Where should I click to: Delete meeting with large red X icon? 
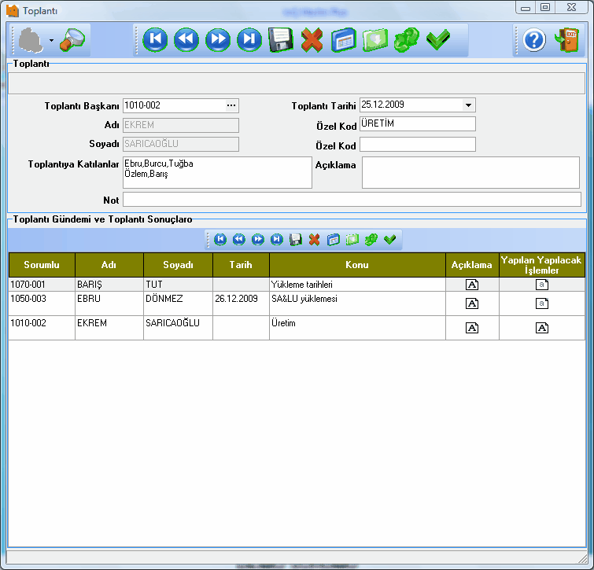(x=312, y=39)
